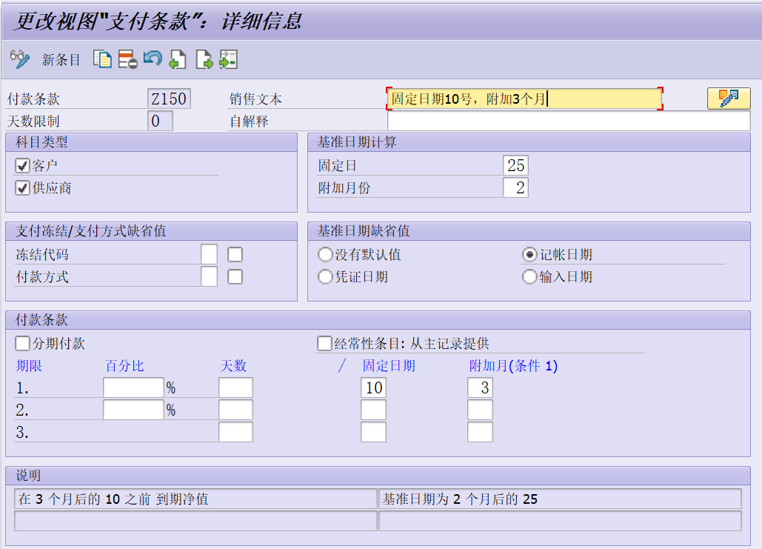
Task: Click the 基准日期计算 group title
Action: tap(357, 142)
